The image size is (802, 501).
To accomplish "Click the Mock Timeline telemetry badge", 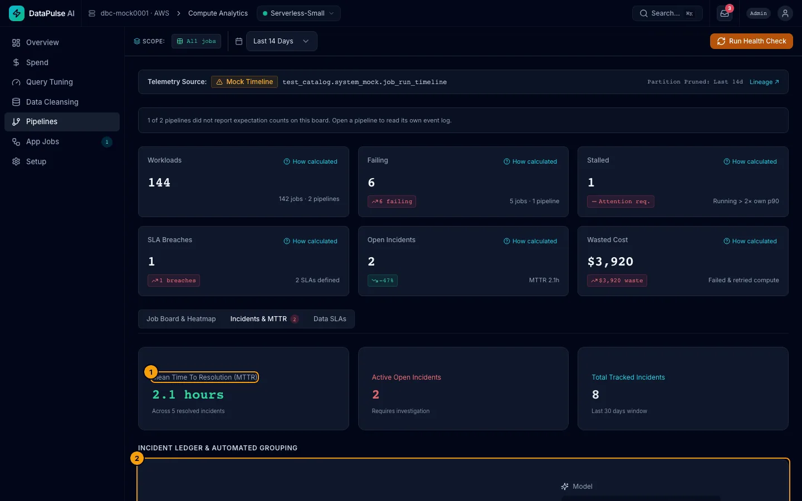I will coord(244,82).
